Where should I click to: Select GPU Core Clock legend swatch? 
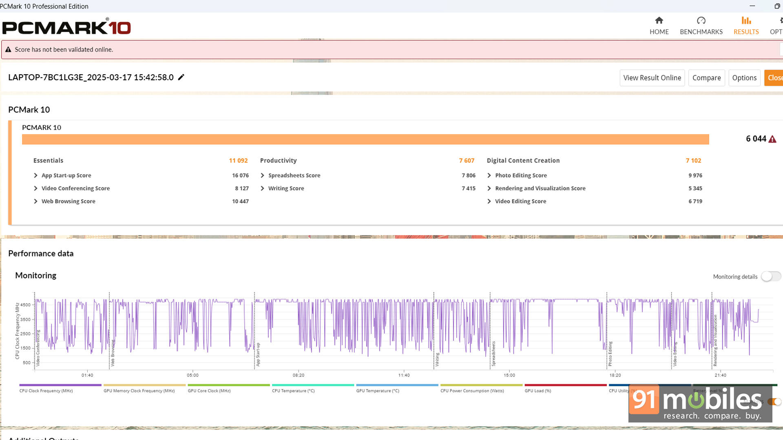(x=229, y=385)
